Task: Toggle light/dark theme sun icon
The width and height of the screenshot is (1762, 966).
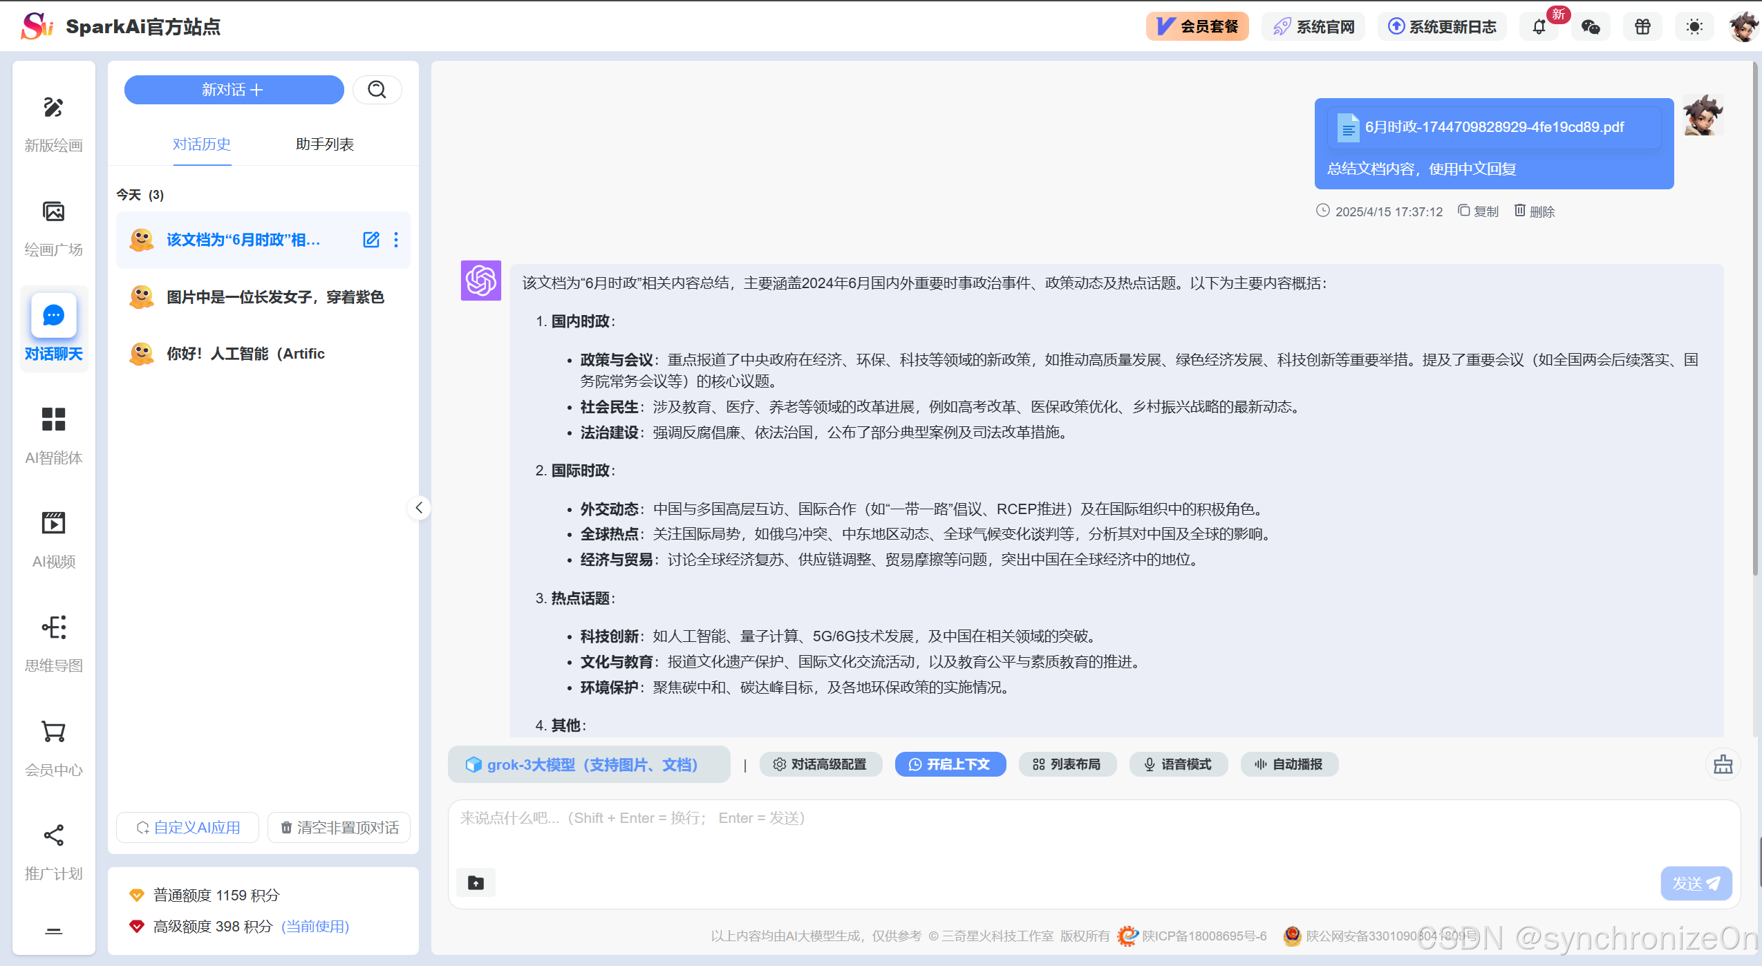Action: pyautogui.click(x=1694, y=27)
